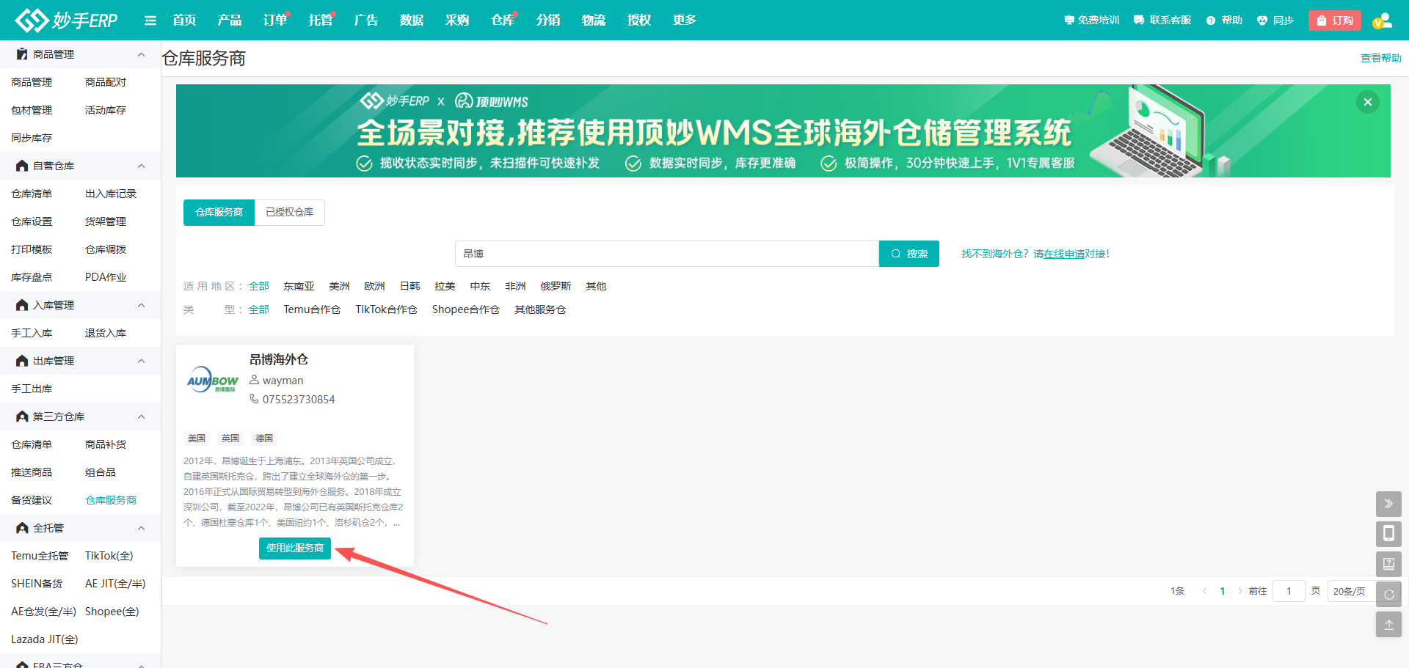
Task: Go to next page arrow
Action: pyautogui.click(x=1240, y=591)
